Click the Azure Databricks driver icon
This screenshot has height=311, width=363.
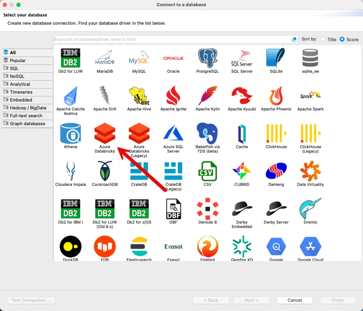pos(105,134)
